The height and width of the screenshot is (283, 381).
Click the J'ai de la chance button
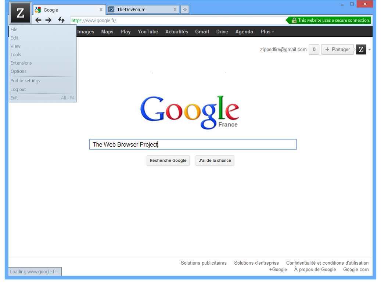[x=215, y=161]
